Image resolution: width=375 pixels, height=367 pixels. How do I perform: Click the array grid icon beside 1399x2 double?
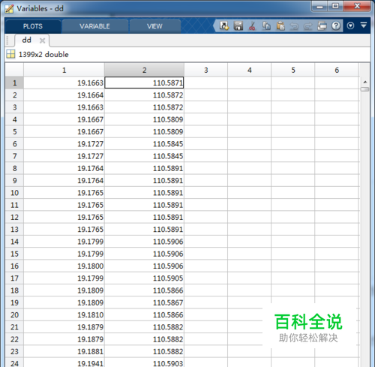(x=10, y=54)
